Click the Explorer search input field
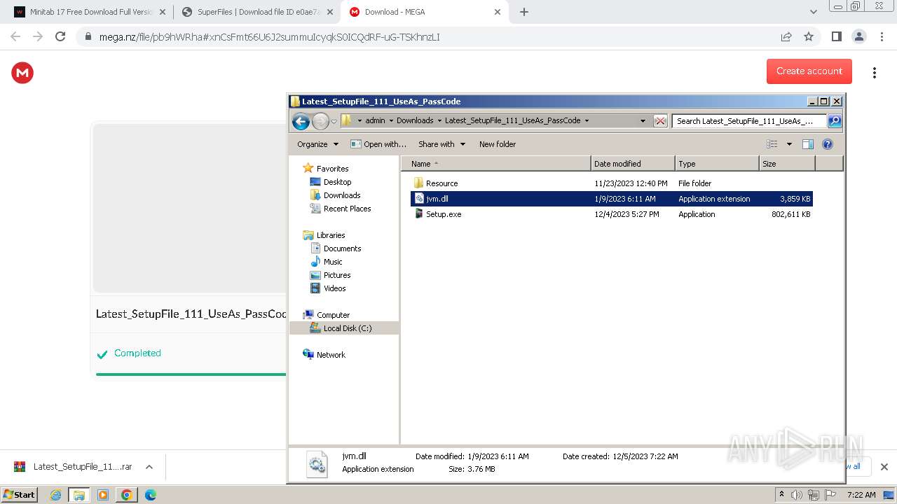Screen dimensions: 897x504 (x=748, y=120)
